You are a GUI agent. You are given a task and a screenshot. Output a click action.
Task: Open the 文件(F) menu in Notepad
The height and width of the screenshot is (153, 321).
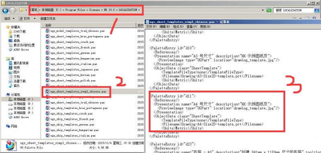coord(151,26)
